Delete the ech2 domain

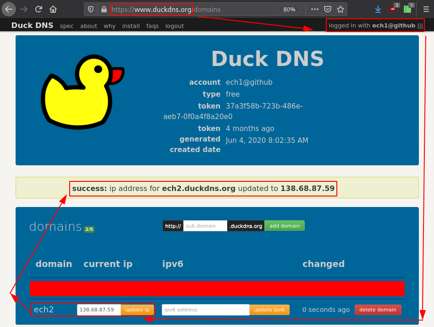(x=378, y=310)
